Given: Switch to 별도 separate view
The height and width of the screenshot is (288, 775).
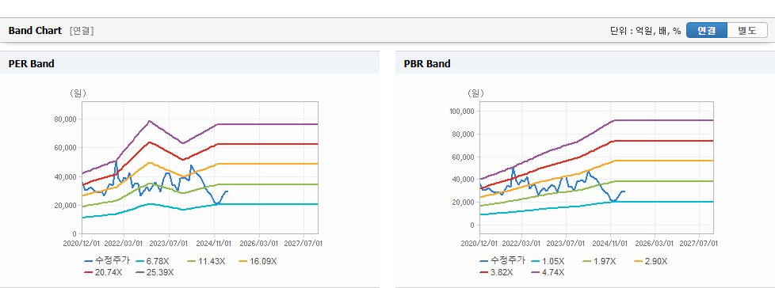Looking at the screenshot, I should point(747,31).
